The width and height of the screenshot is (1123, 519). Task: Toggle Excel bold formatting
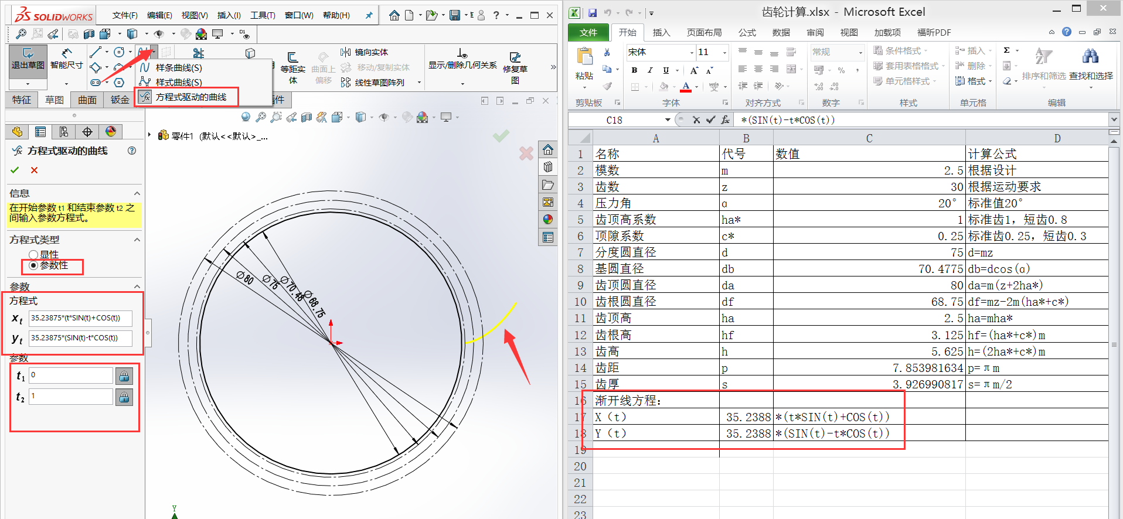click(x=634, y=70)
